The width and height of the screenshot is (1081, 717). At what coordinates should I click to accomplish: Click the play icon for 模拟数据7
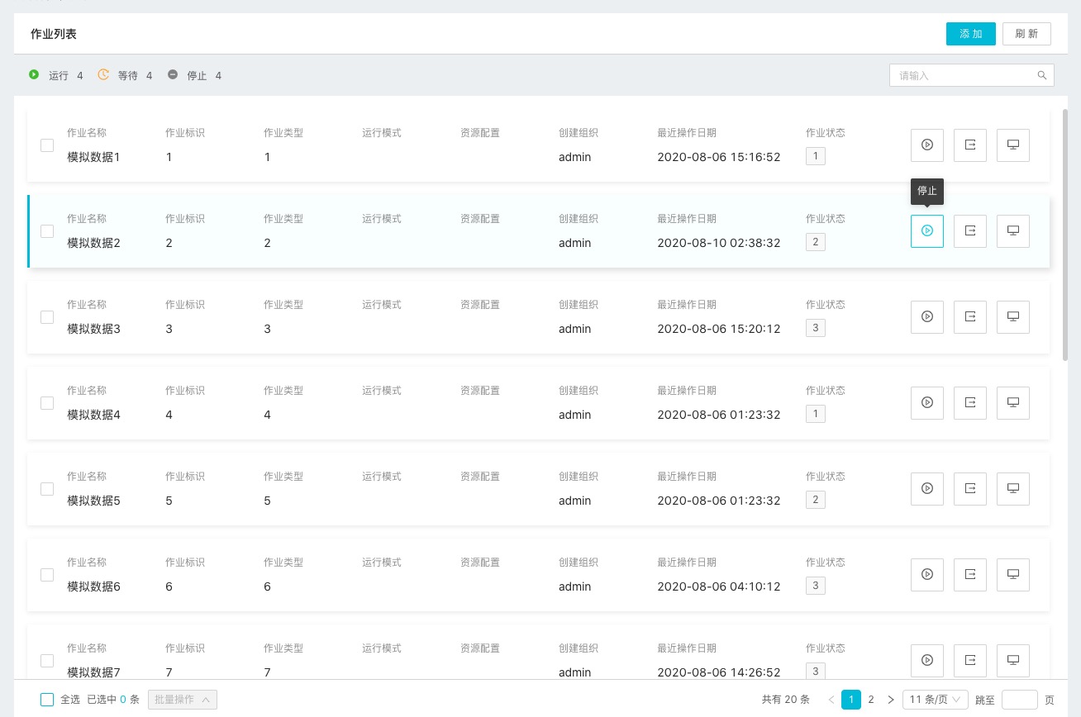click(x=927, y=660)
